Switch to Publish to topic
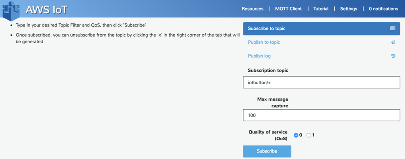The width and height of the screenshot is (405, 159). tap(264, 42)
